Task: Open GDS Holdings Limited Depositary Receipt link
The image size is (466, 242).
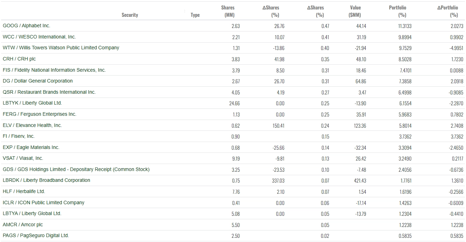Action: 76,170
